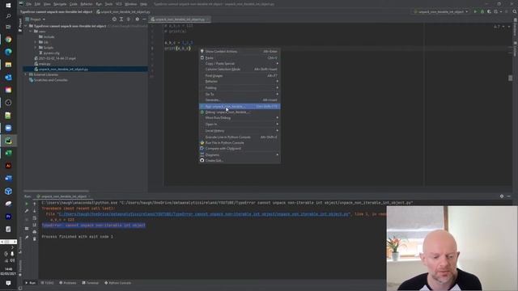The height and width of the screenshot is (291, 518).
Task: Open the Terminal tool window tab
Action: tap(90, 283)
